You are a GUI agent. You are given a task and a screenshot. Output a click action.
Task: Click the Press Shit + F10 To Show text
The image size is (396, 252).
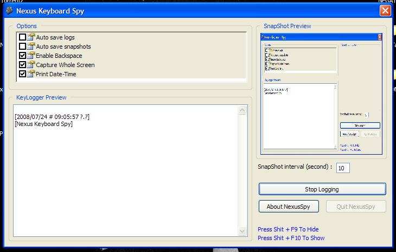tap(291, 238)
